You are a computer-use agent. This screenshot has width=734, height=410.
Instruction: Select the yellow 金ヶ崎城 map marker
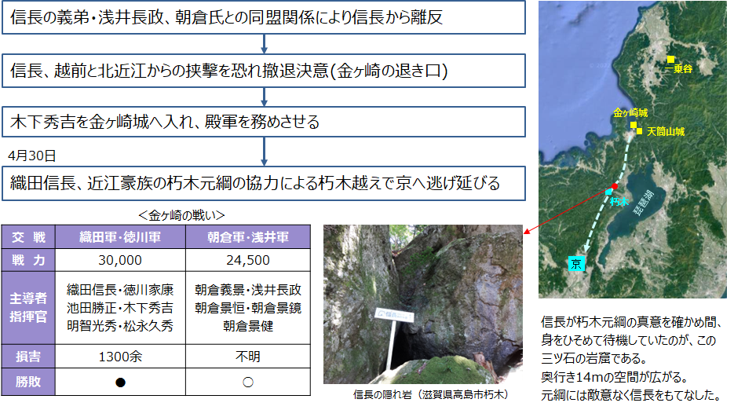click(633, 124)
